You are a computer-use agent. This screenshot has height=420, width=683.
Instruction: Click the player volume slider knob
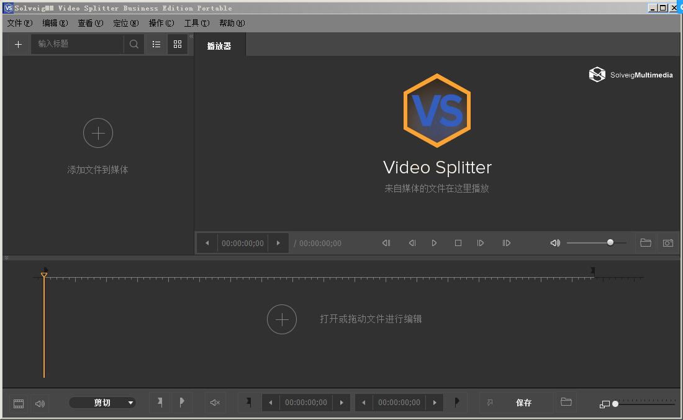[x=610, y=243]
